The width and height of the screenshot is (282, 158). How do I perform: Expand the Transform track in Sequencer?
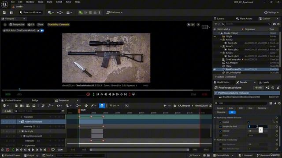21,117
